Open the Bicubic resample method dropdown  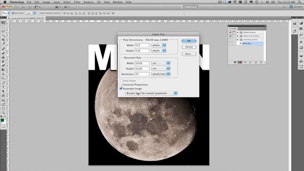coord(151,93)
